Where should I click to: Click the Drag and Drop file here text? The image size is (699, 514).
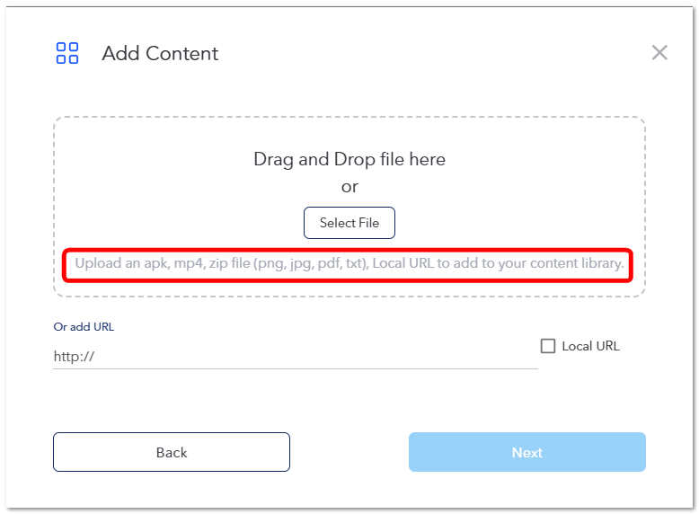point(349,160)
